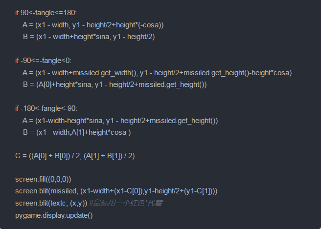Click the line ending with height*(-cosa))
The height and width of the screenshot is (229, 321).
coord(93,24)
